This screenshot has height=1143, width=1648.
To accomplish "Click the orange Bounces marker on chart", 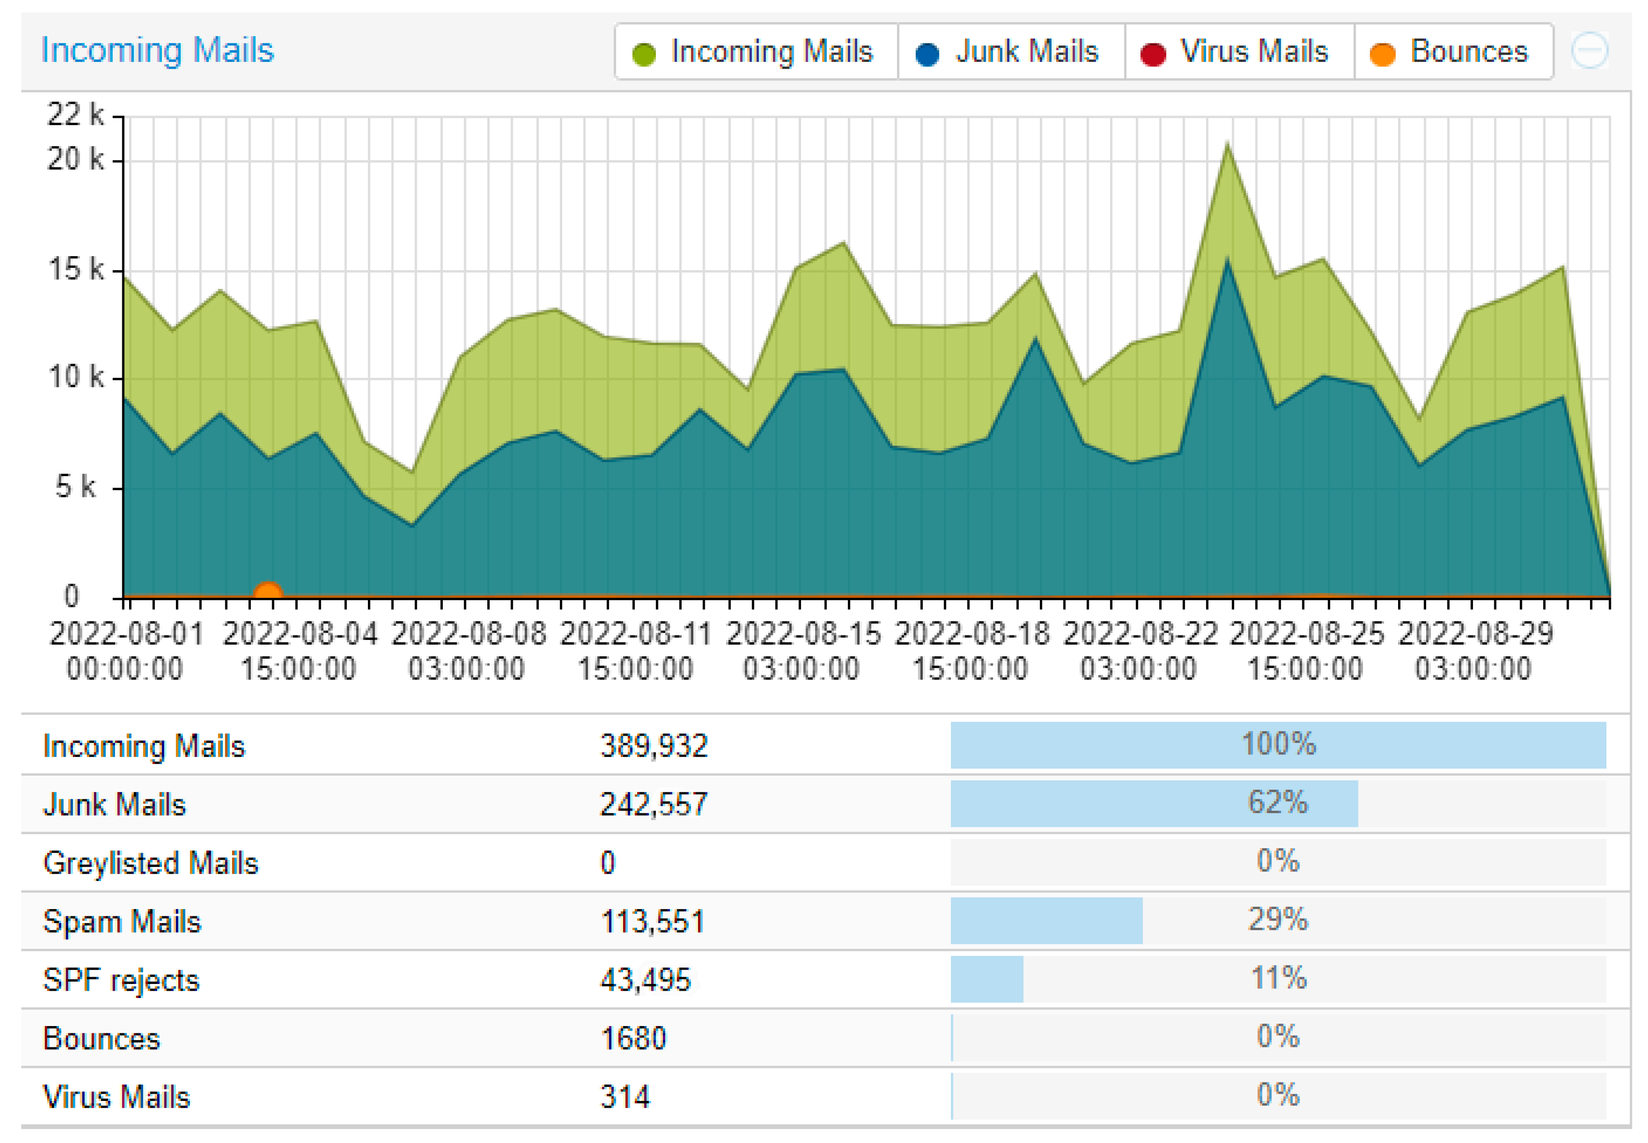I will click(x=268, y=592).
